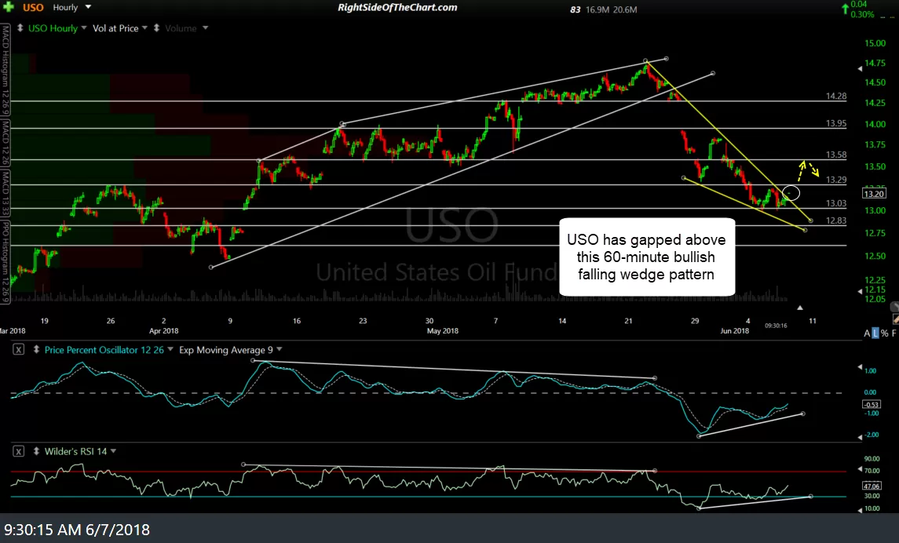This screenshot has height=543, width=899.
Task: Click the scale arrow beside -2.00 on the PPO axis
Action: click(x=860, y=437)
